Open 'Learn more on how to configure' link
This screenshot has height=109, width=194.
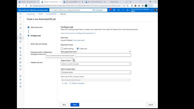(78, 33)
